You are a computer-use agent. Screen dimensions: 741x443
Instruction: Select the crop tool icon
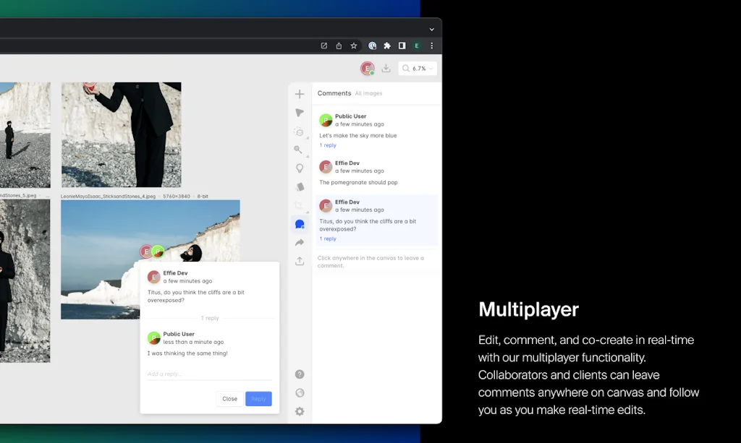point(300,206)
